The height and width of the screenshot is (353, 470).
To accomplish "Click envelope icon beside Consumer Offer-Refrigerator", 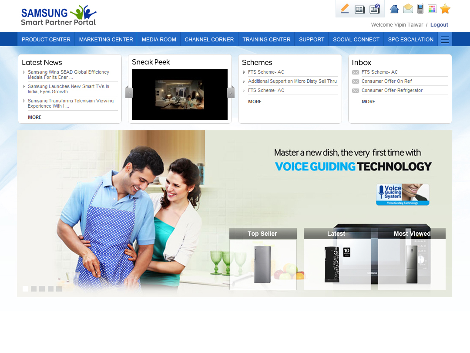I will click(356, 91).
